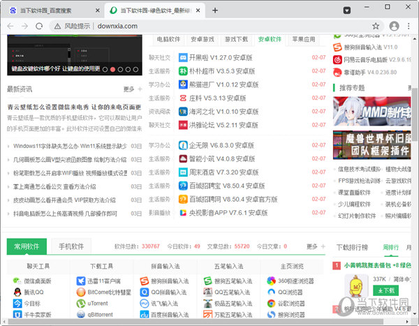Select the third carousel dot indicator

click(x=120, y=70)
